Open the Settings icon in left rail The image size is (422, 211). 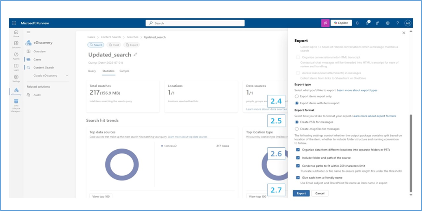pos(16,78)
